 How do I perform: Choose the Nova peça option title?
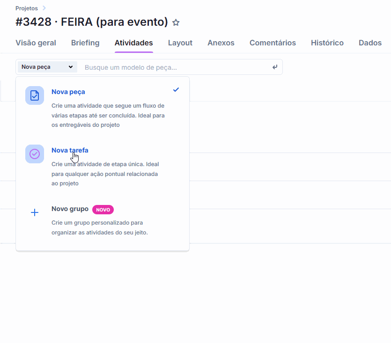pos(68,92)
